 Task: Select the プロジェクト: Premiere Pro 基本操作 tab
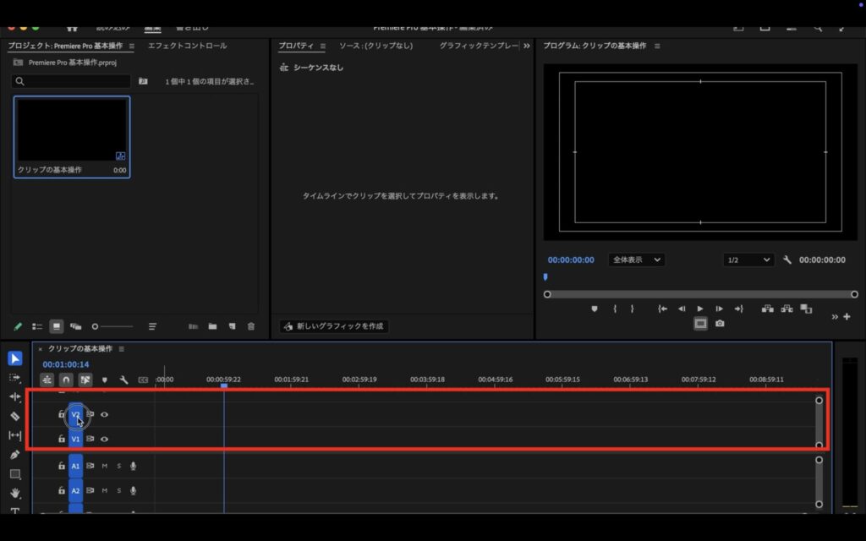pos(65,46)
